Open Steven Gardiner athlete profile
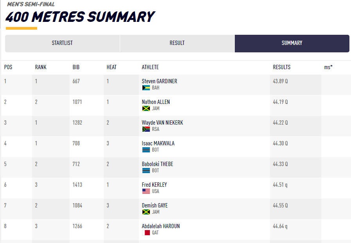Image resolution: width=351 pixels, height=243 pixels. (x=159, y=81)
